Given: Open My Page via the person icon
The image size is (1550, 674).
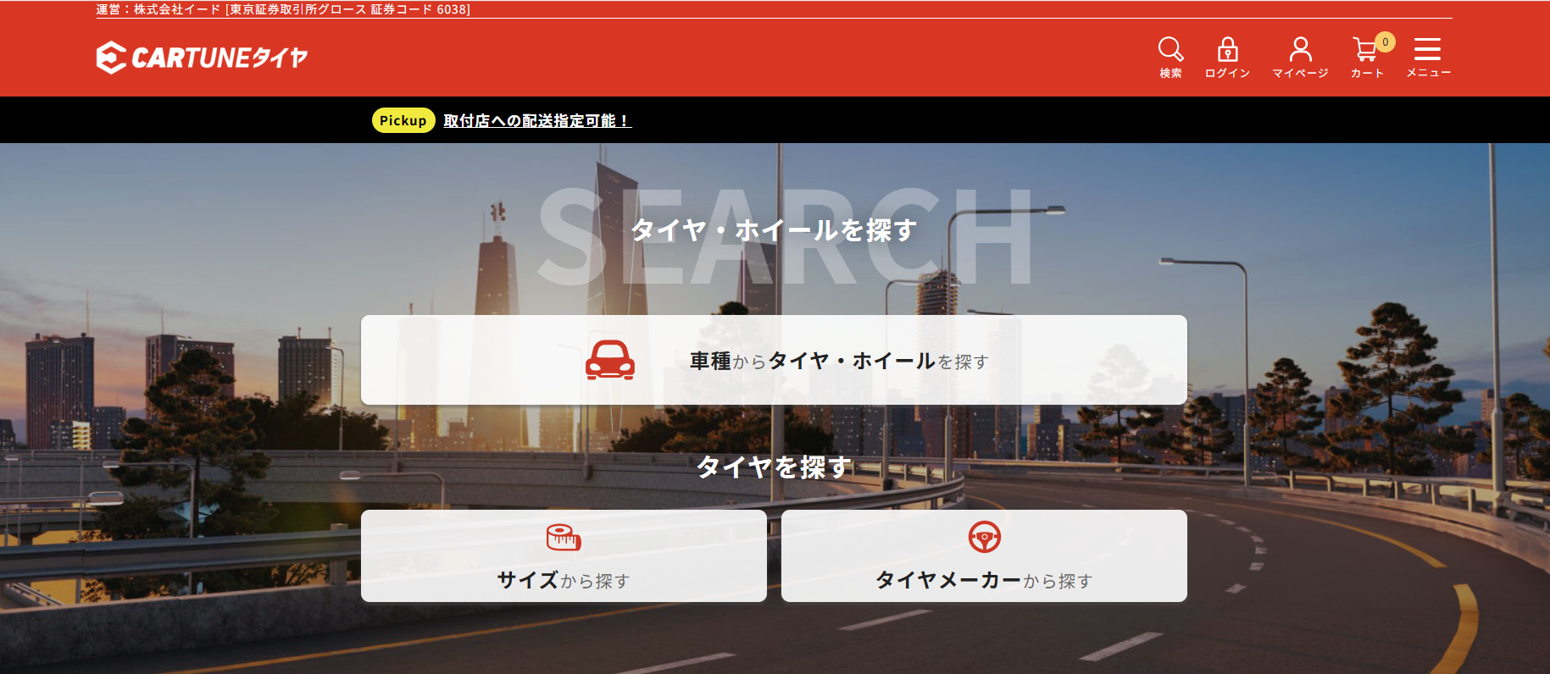Looking at the screenshot, I should pyautogui.click(x=1300, y=49).
